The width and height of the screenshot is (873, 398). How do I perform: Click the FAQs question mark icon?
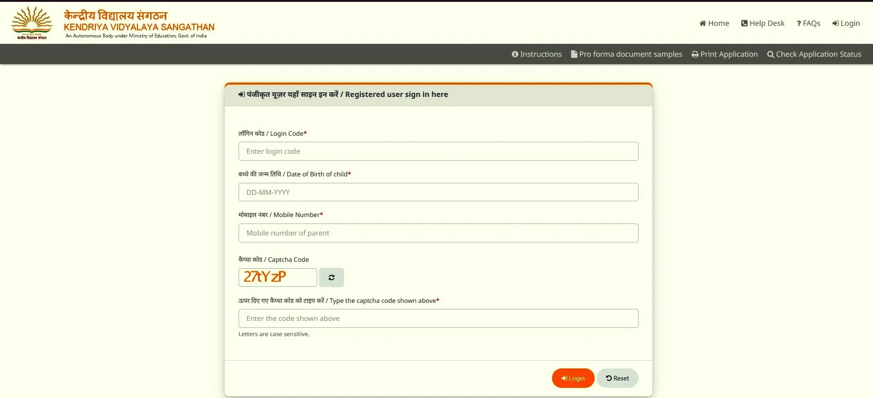799,24
